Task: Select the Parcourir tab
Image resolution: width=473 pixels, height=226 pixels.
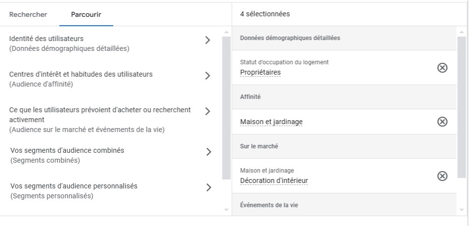Action: [x=86, y=14]
